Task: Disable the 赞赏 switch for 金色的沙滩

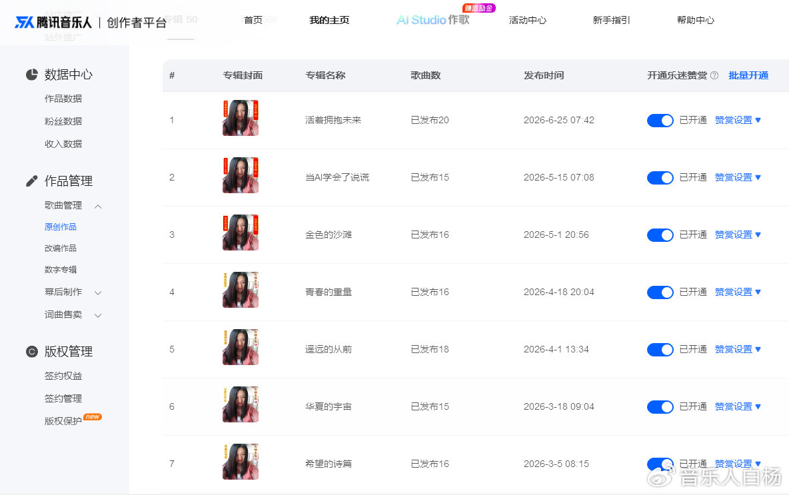Action: tap(660, 235)
